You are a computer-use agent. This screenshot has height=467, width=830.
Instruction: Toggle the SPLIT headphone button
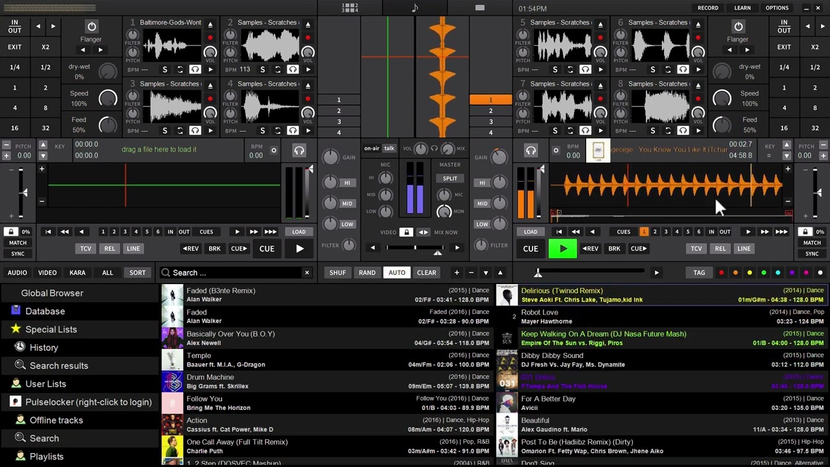450,178
